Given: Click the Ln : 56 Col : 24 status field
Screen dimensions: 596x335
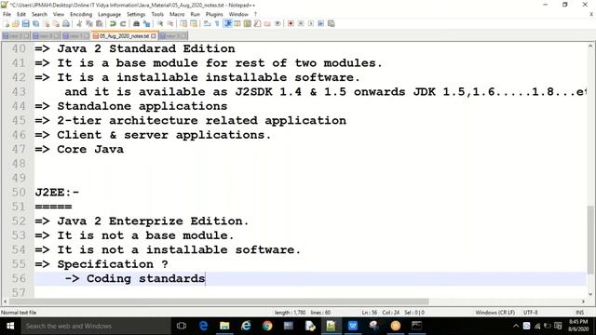Looking at the screenshot, I should click(381, 313).
